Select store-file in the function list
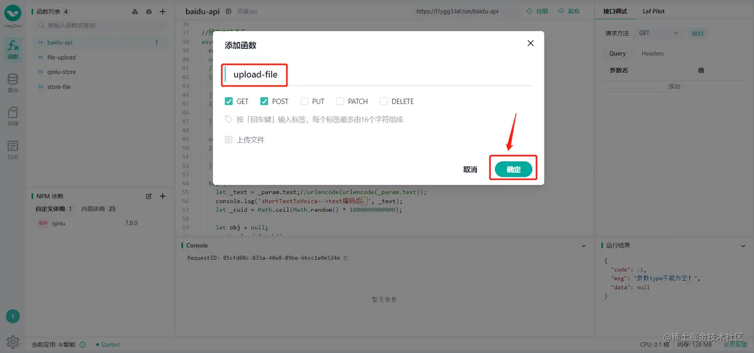 99,87
